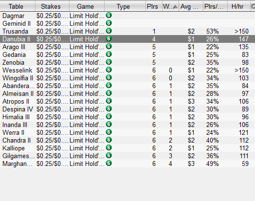Select the Wingolfia II table row
Viewport: 255px width, 201px height.
127,78
